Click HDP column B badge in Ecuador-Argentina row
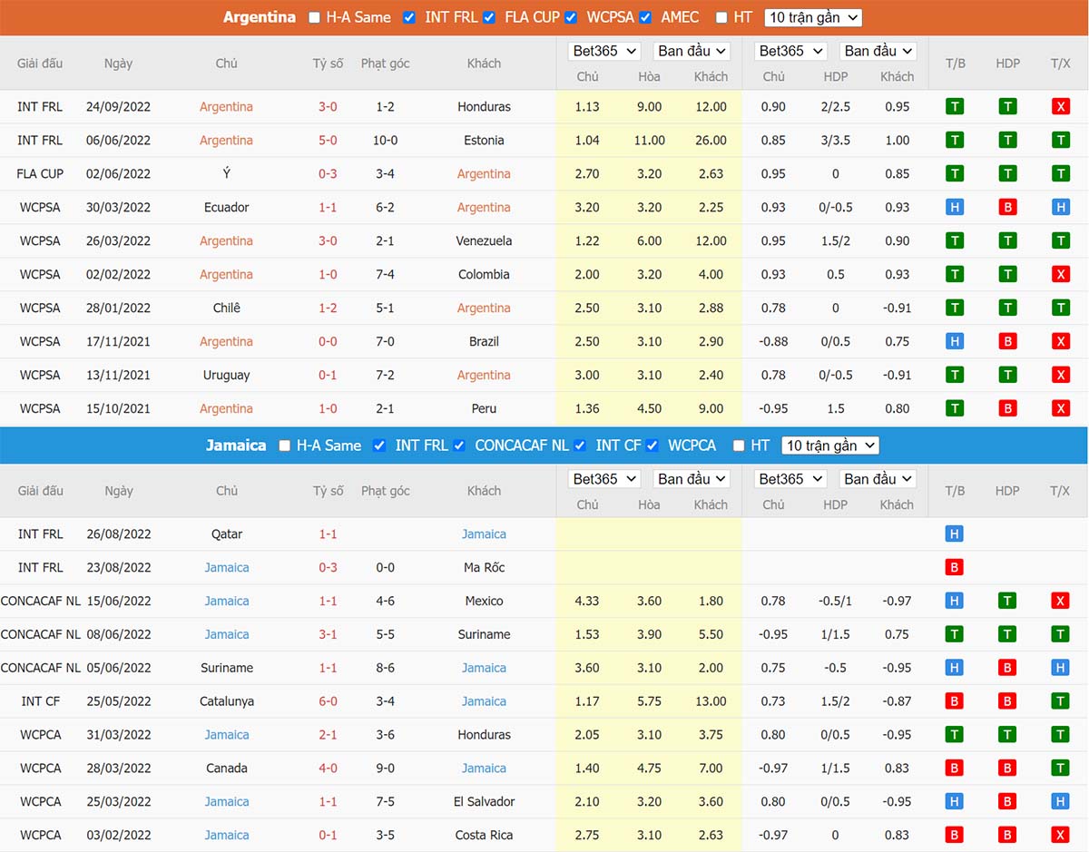Image resolution: width=1089 pixels, height=852 pixels. click(1007, 208)
